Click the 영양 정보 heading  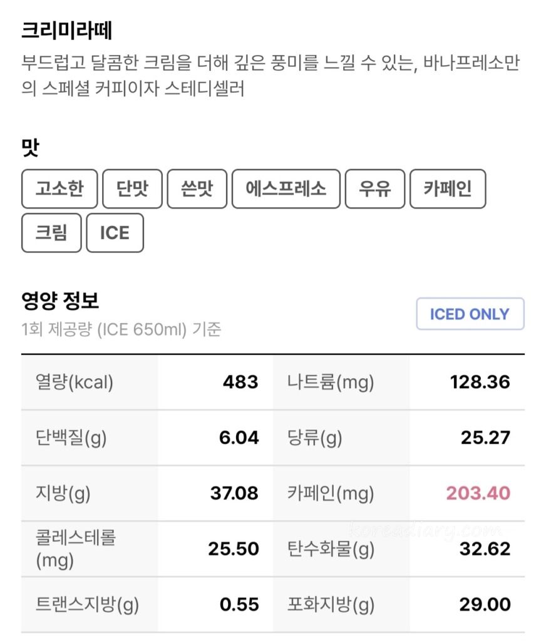(x=60, y=300)
